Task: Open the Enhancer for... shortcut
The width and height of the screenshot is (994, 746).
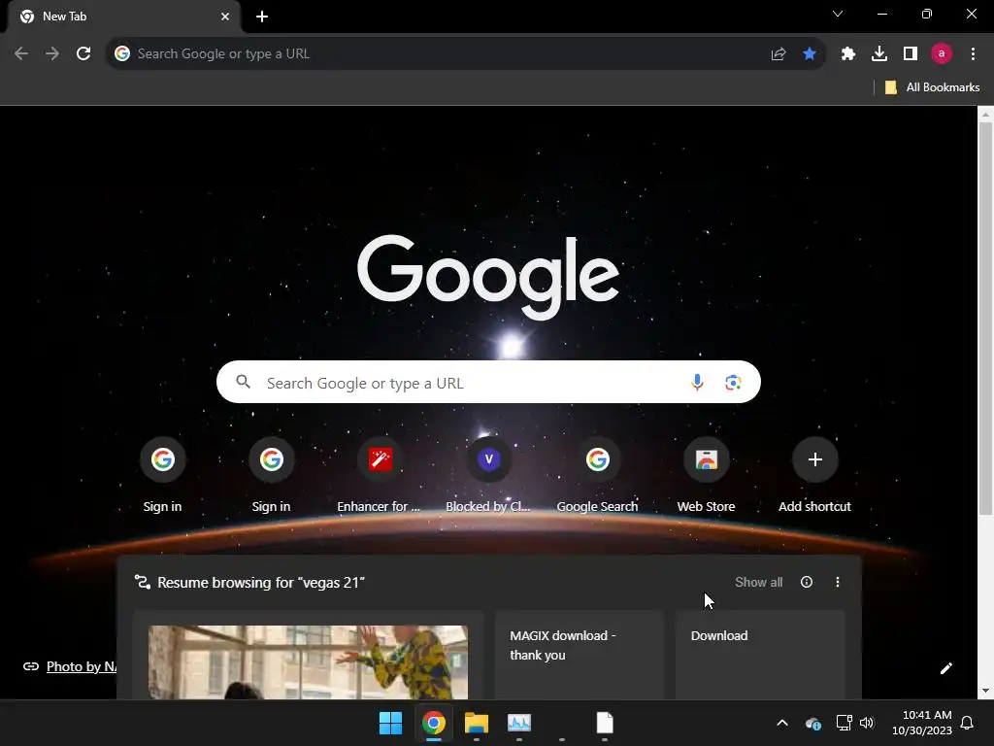Action: pyautogui.click(x=380, y=474)
